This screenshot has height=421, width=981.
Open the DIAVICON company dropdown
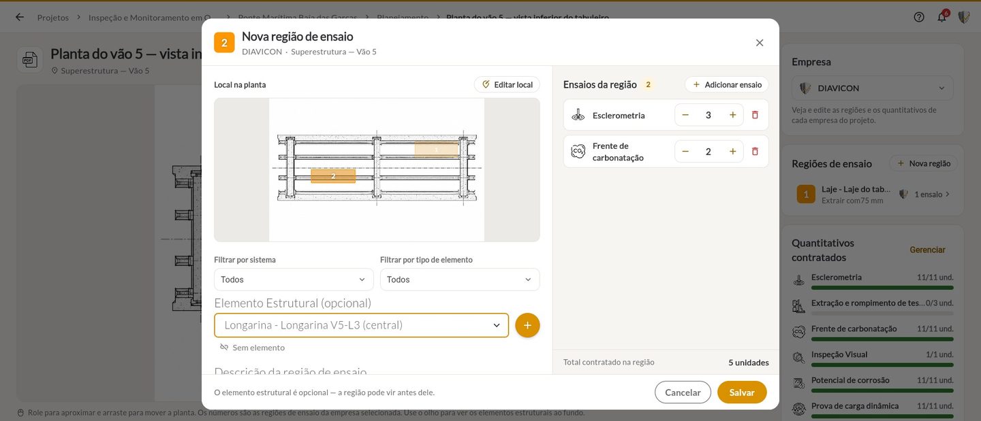(x=872, y=88)
